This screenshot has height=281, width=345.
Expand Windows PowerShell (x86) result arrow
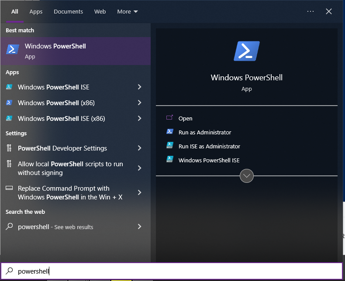coord(139,103)
